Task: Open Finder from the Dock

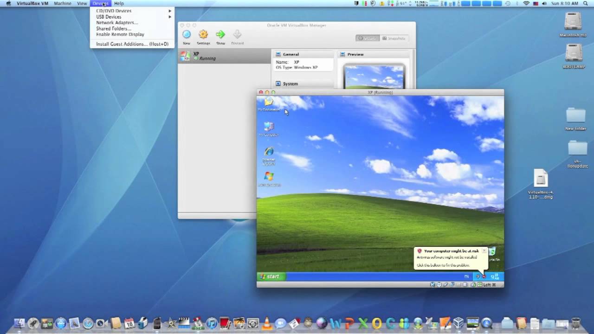Action: coord(19,323)
